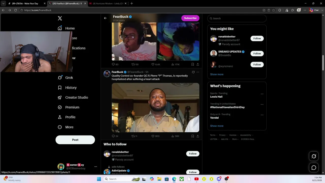Open a new browser tab
Viewport: 325px width, 183px height.
point(132,4)
